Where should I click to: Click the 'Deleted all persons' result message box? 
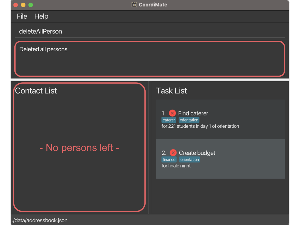(149, 59)
